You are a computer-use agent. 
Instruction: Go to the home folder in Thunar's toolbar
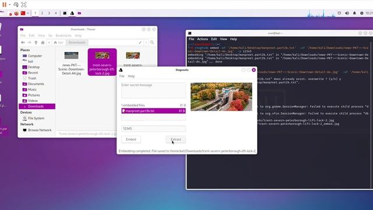coord(43,43)
